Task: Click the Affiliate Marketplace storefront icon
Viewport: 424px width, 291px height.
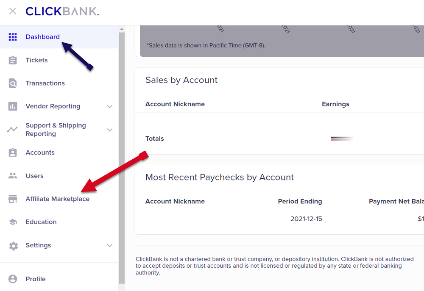Action: pyautogui.click(x=13, y=199)
